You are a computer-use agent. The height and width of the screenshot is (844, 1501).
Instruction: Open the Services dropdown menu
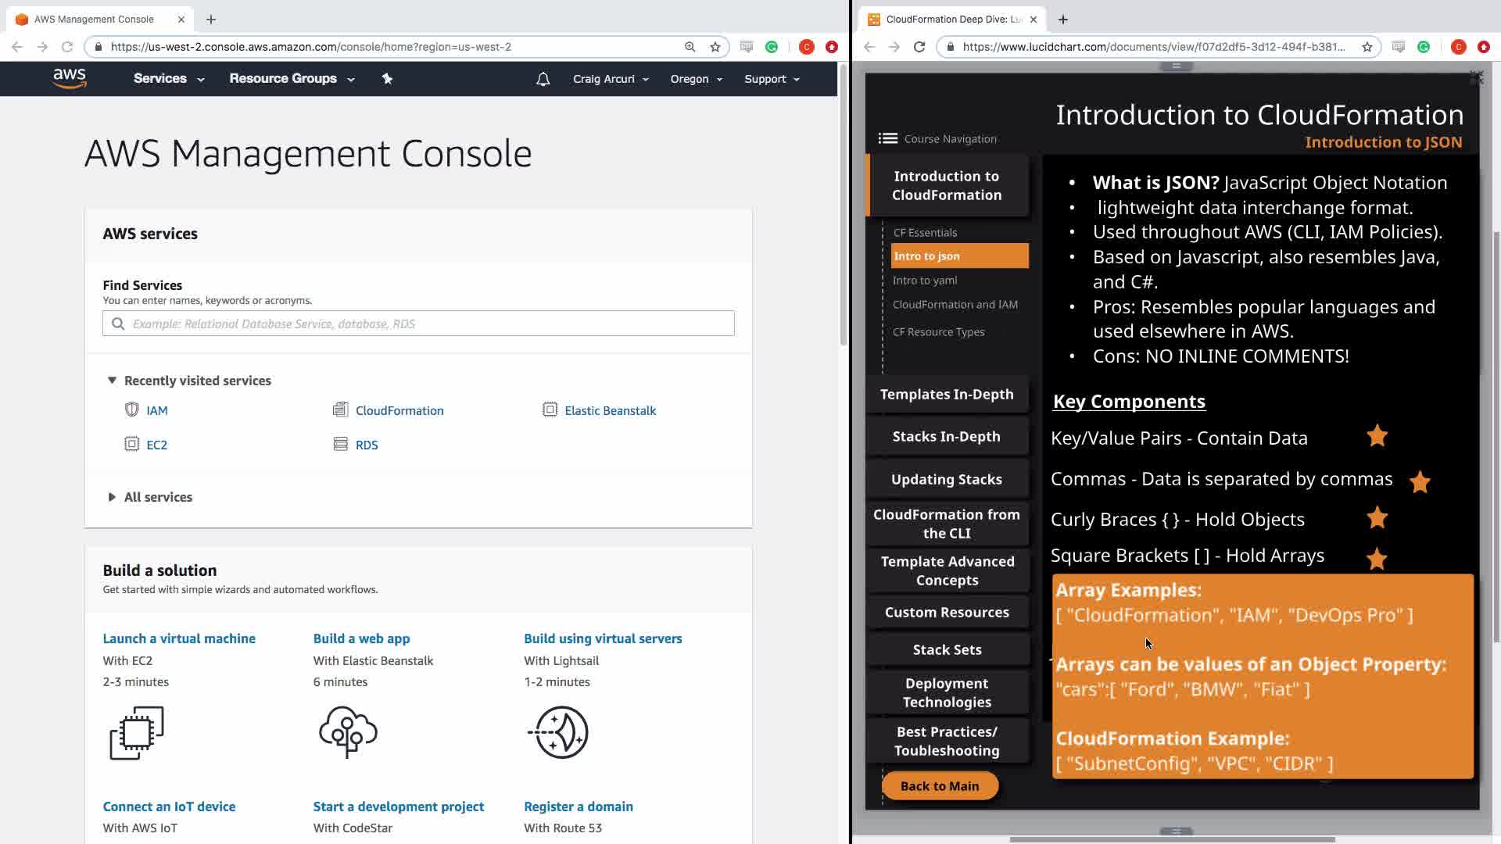click(168, 79)
